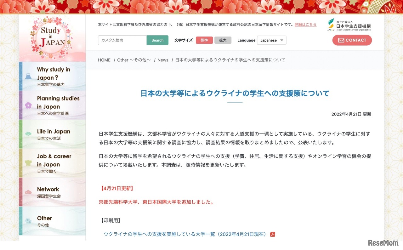Open Job & career in Japan menu

tap(52, 163)
